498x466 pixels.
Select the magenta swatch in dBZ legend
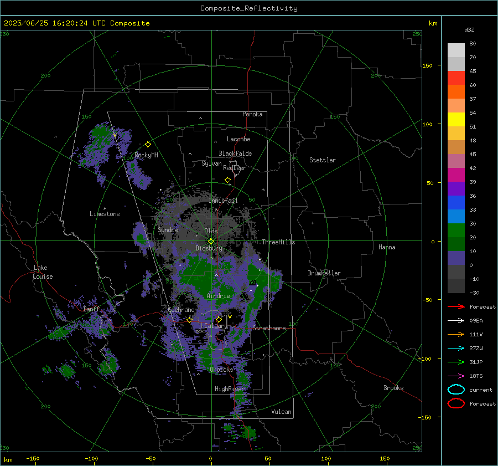tap(456, 175)
